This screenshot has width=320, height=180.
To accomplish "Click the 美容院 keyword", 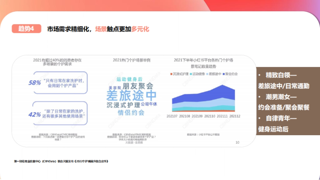I will click(x=115, y=87).
